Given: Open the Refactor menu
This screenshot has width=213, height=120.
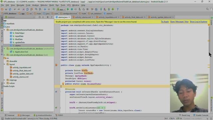Looking at the screenshot, I should pos(44,5).
